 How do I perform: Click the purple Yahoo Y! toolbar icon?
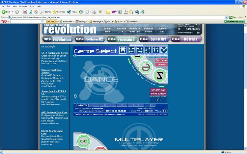(x=114, y=12)
